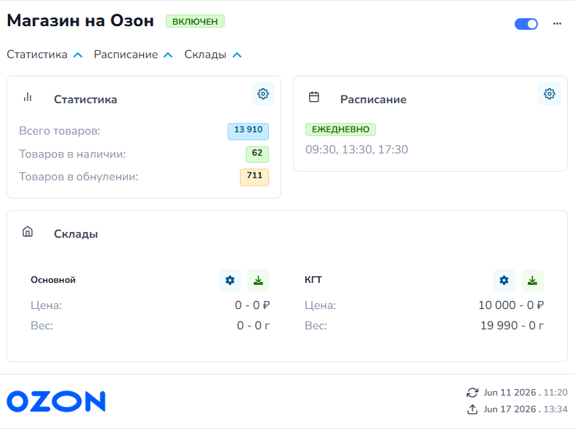Click the sync refresh icon near Jun 11 2026
Screen dimensions: 575x429
pos(473,393)
